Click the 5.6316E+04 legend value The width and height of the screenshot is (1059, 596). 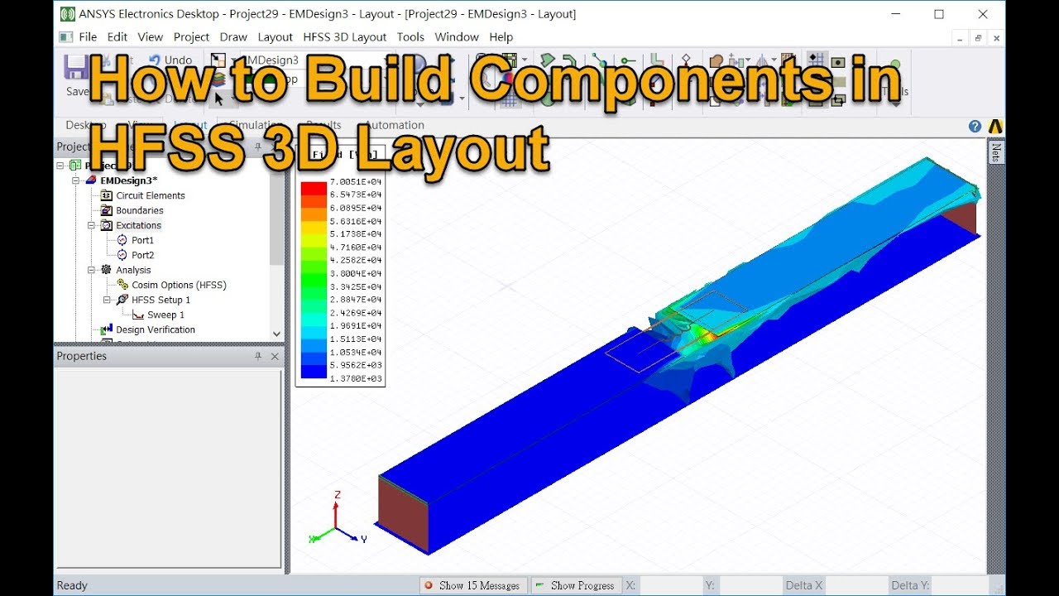point(356,221)
